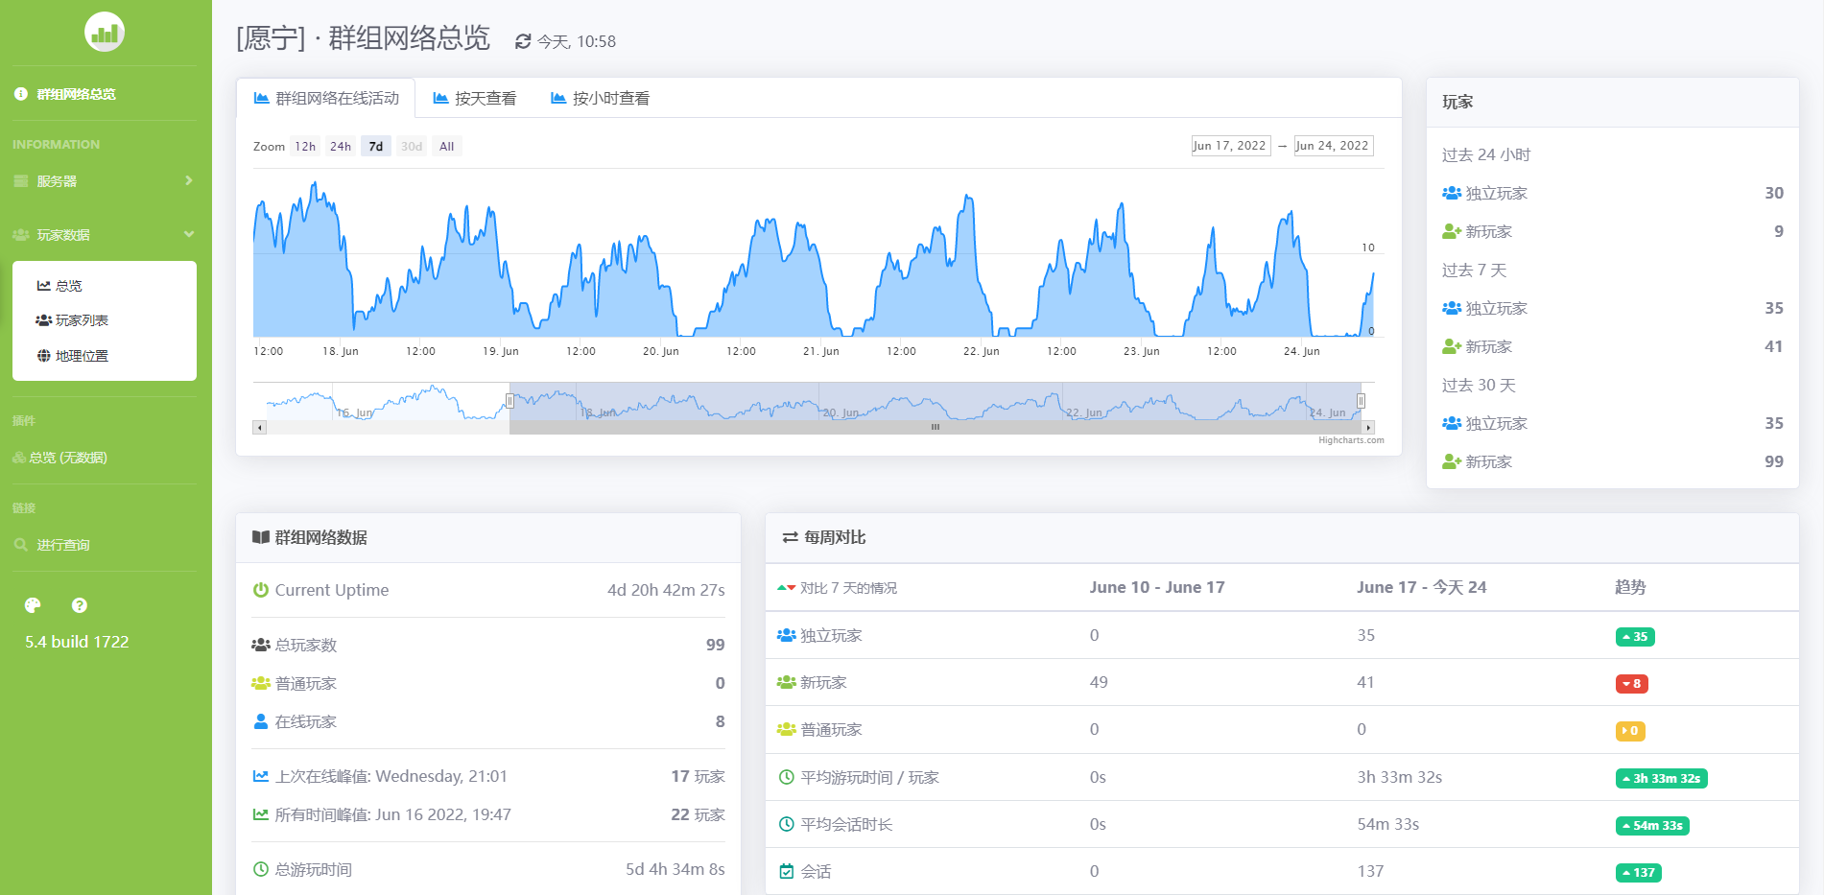Open 玩家列表 in sidebar
This screenshot has height=895, width=1824.
[81, 320]
